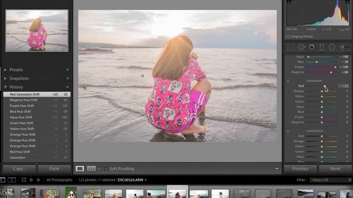Viewport: 353px width, 198px height.
Task: Select Blue Hue Shift history step
Action: [37, 112]
